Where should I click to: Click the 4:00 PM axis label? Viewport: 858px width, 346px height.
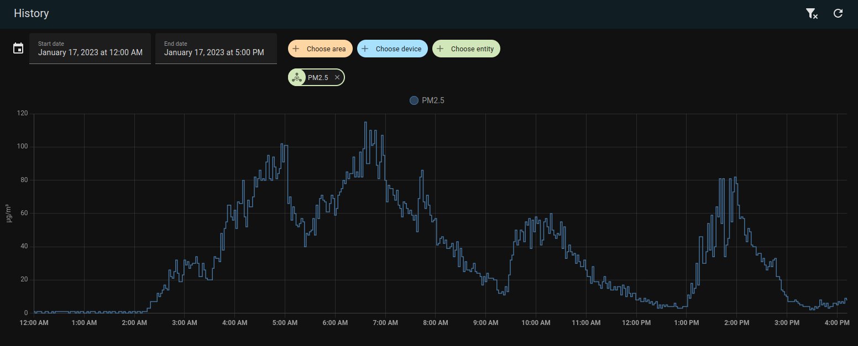(837, 322)
